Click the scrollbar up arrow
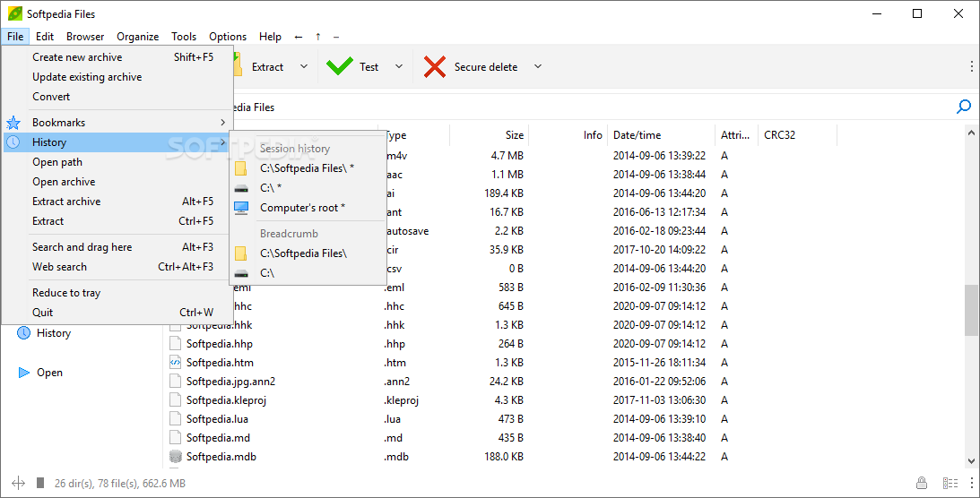This screenshot has width=980, height=498. tap(971, 133)
